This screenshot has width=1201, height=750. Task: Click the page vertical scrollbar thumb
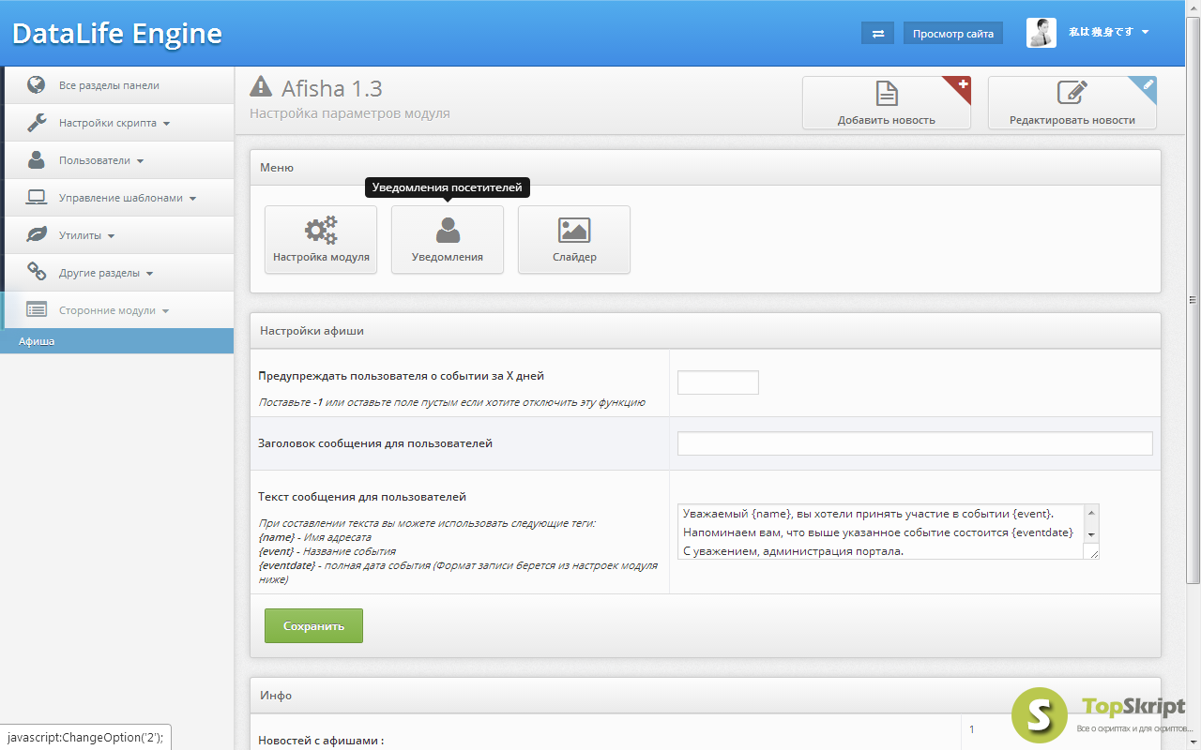1193,300
